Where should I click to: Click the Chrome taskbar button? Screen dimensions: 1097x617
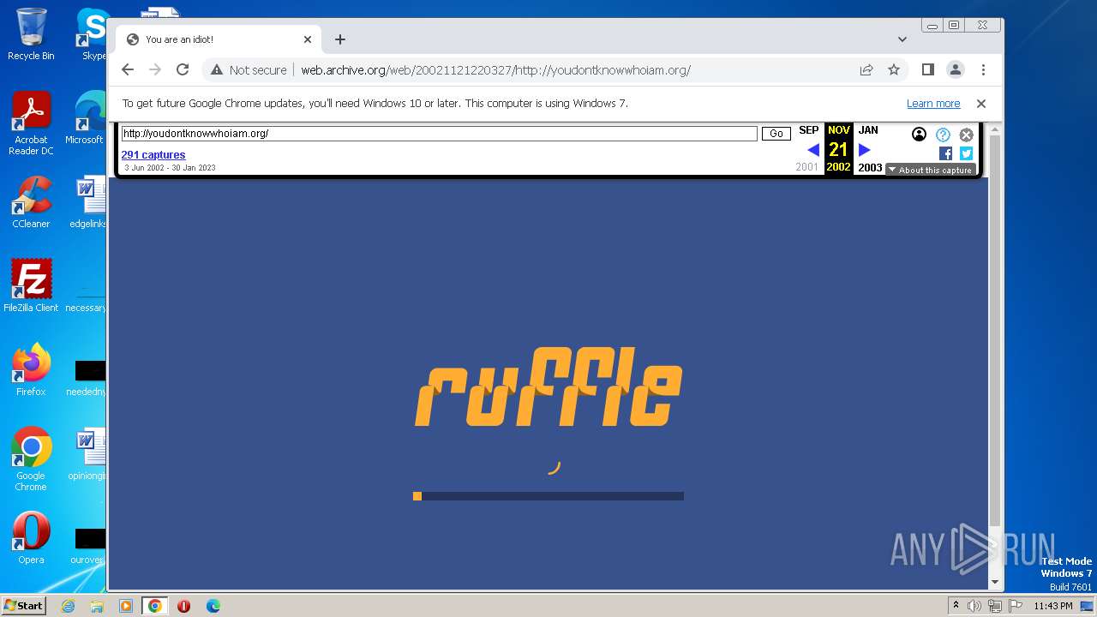155,606
